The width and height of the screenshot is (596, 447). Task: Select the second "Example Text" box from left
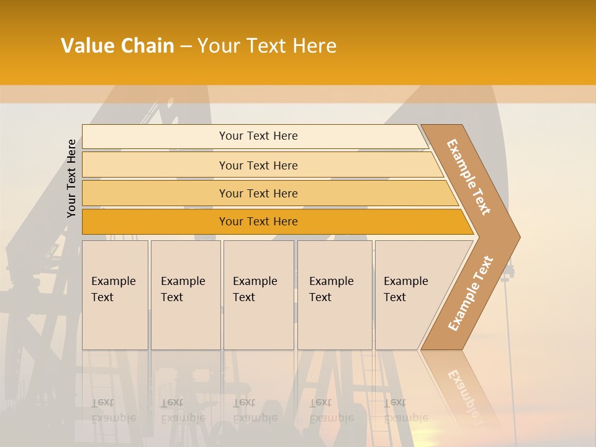tap(185, 295)
